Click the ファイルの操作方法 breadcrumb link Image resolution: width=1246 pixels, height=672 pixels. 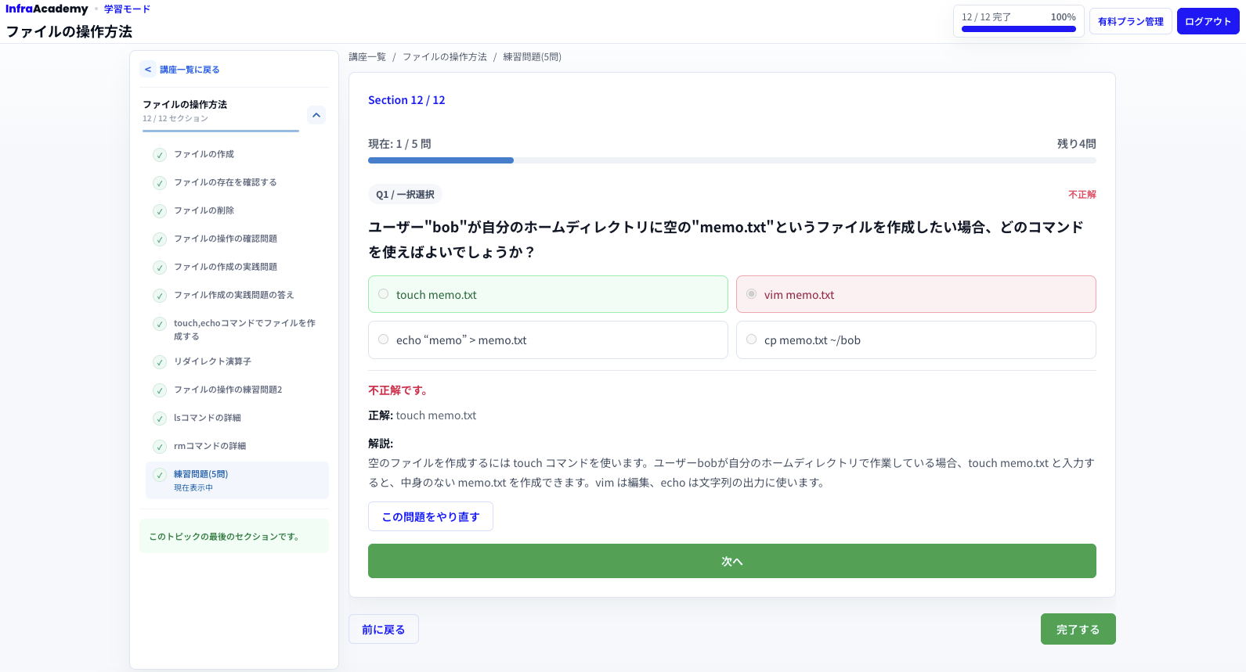click(445, 57)
